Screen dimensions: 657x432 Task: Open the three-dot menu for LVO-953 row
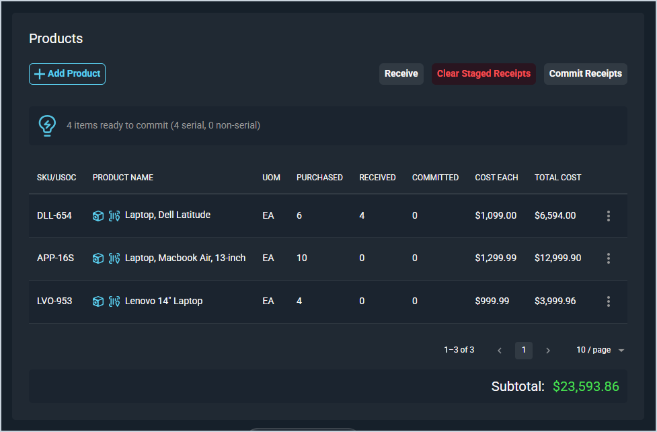609,301
